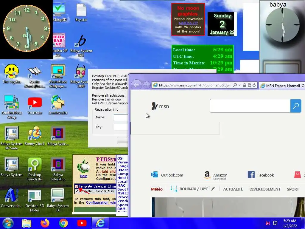Open the DIVERTISSEMENT menu item

(265, 189)
